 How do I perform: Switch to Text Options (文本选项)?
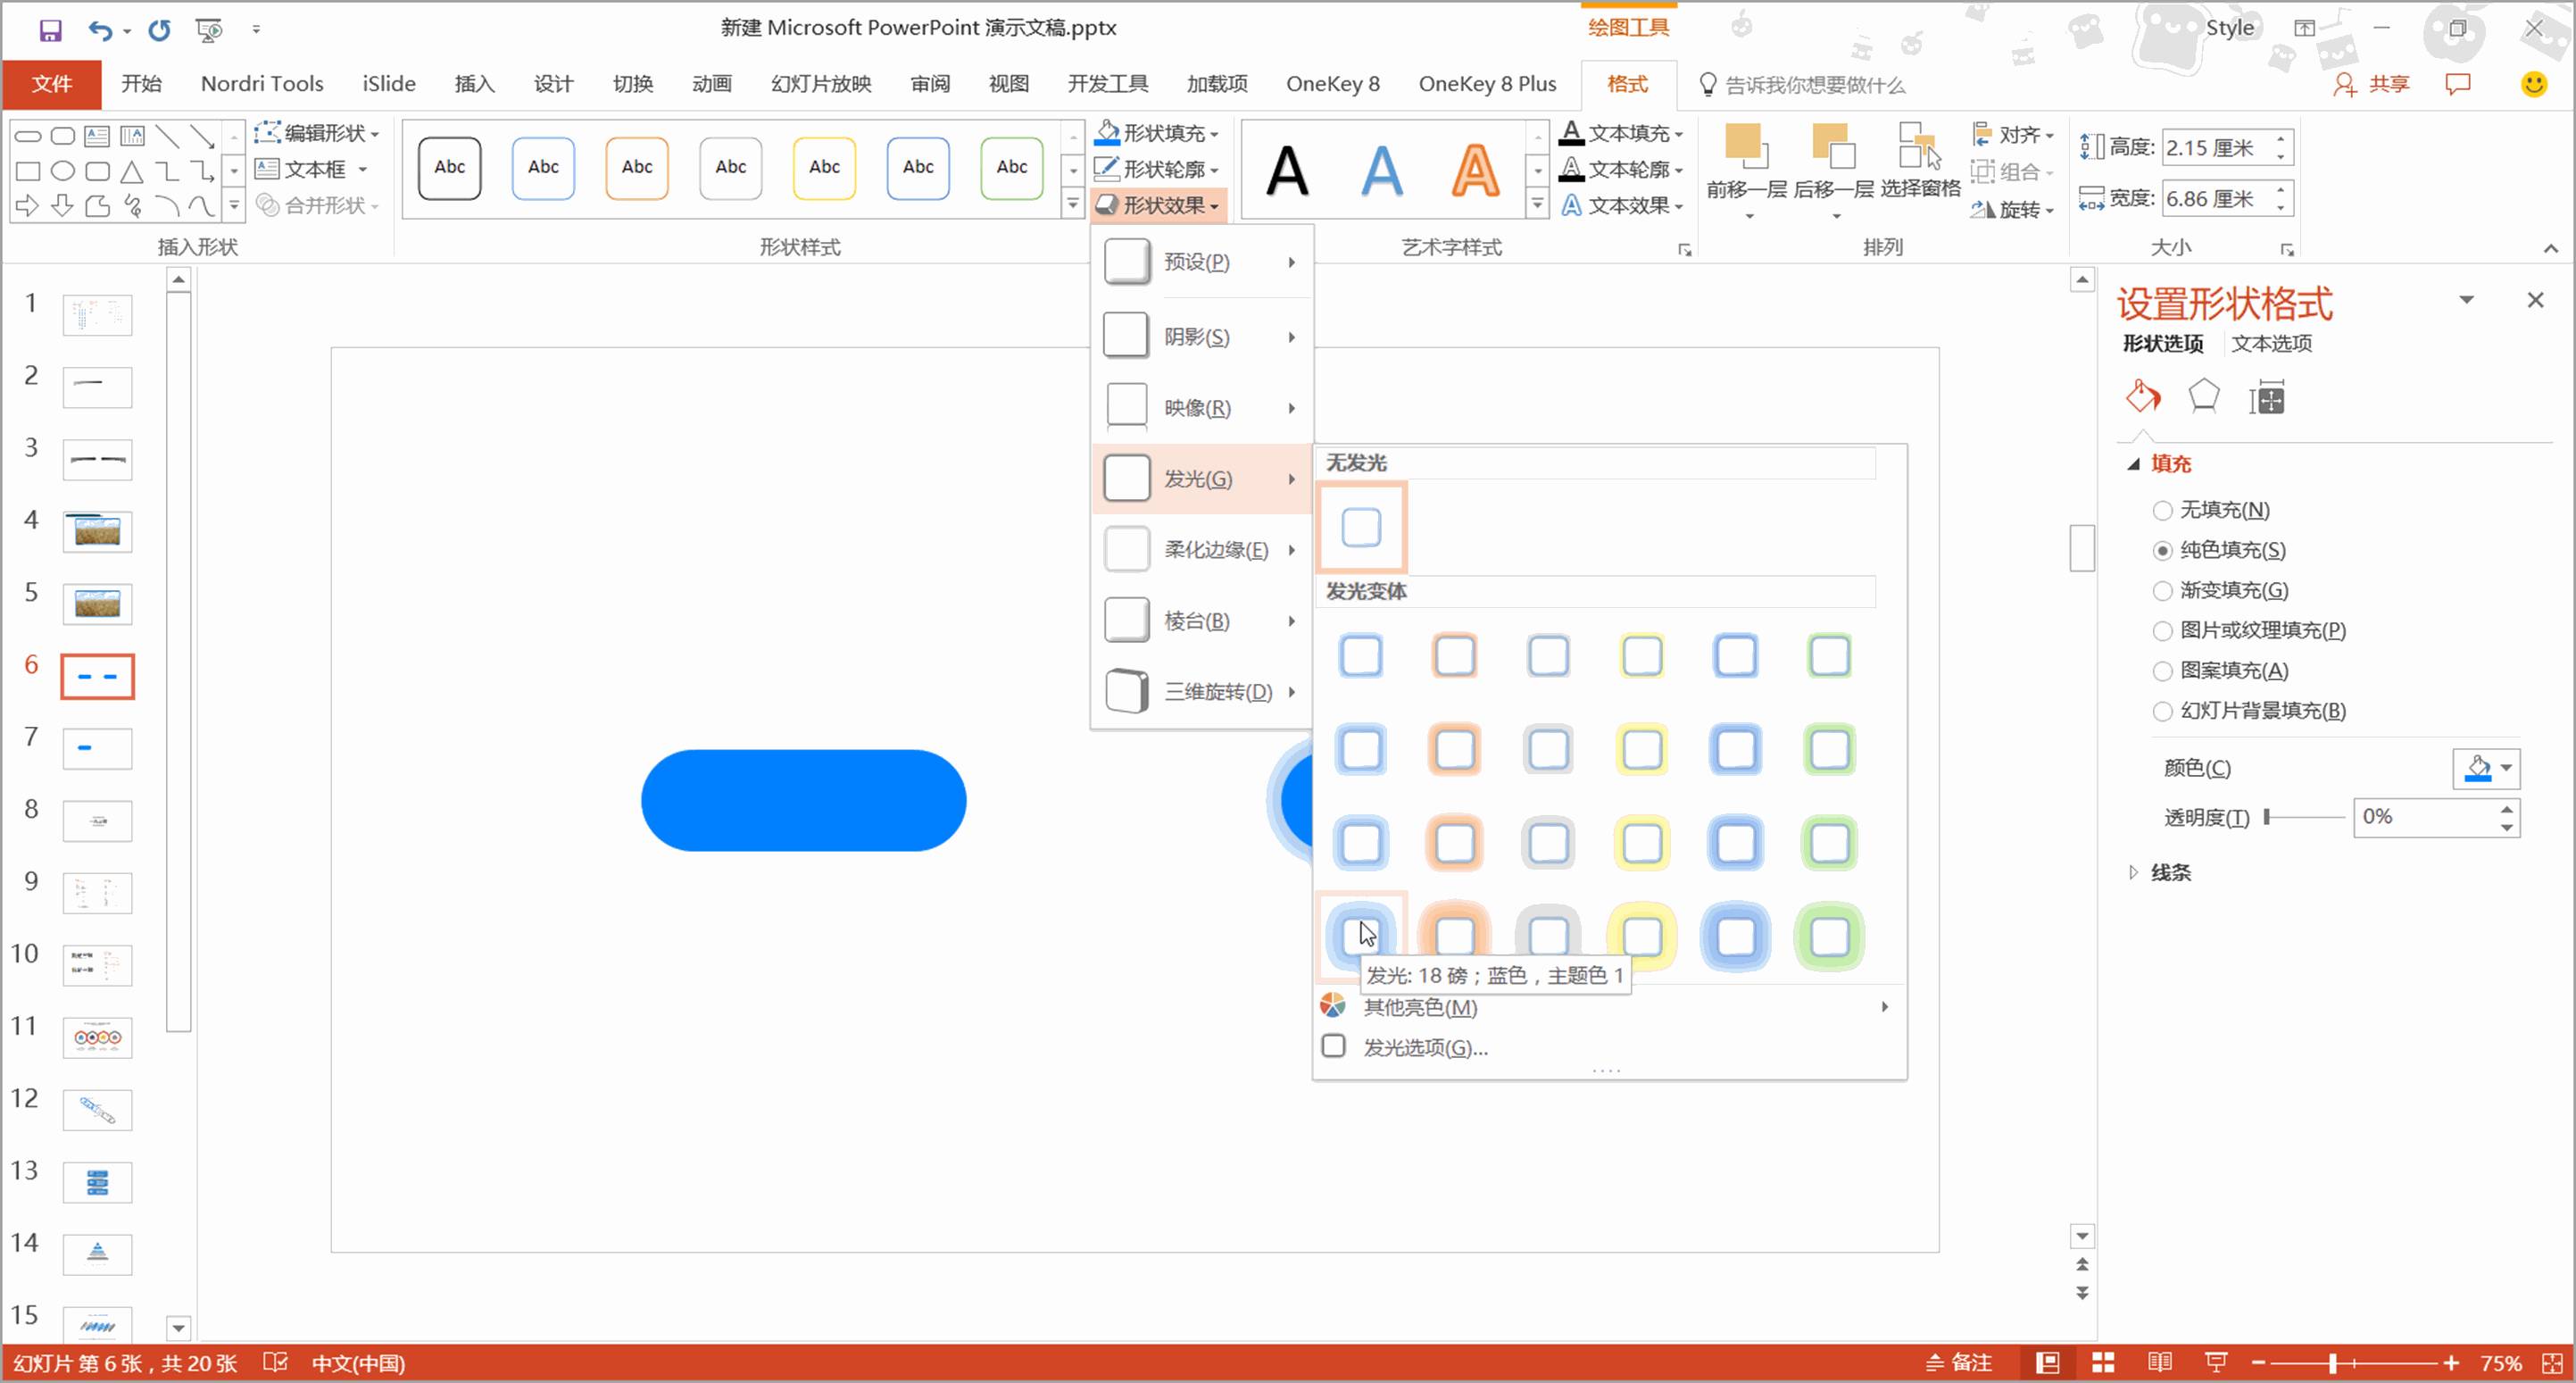2271,344
